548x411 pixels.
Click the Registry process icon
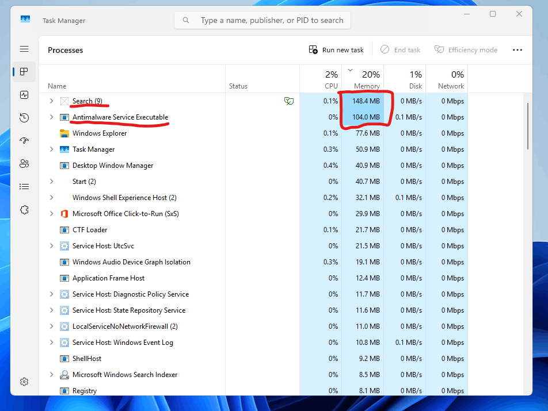(64, 391)
